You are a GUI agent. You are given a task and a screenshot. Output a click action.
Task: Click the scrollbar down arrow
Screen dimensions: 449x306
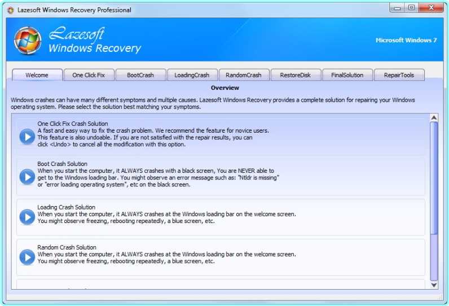[x=434, y=285]
